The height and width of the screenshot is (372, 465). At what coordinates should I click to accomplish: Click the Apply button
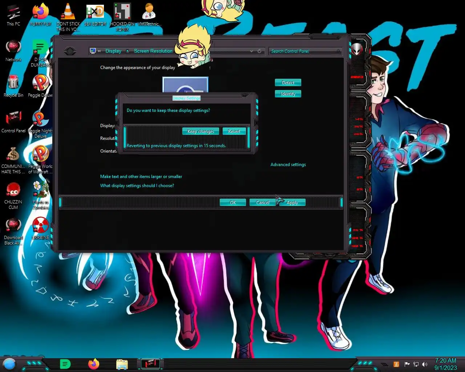(x=292, y=202)
